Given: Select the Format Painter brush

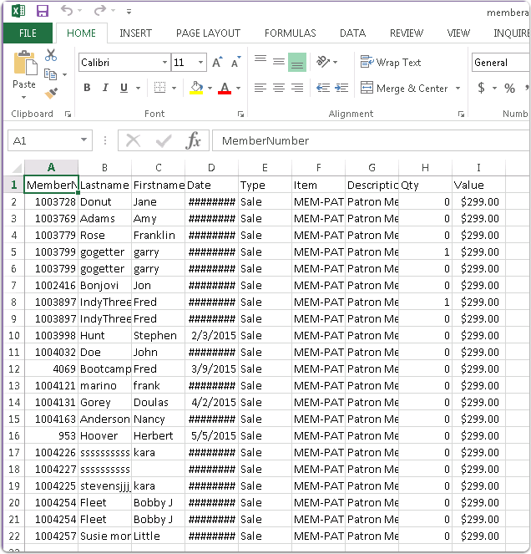Looking at the screenshot, I should point(51,94).
